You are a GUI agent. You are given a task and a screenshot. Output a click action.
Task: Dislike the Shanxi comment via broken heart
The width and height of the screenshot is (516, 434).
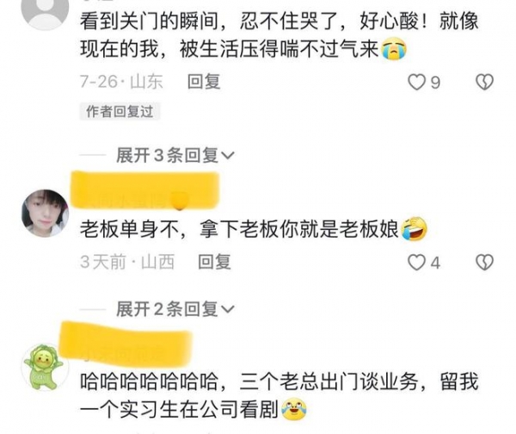484,263
